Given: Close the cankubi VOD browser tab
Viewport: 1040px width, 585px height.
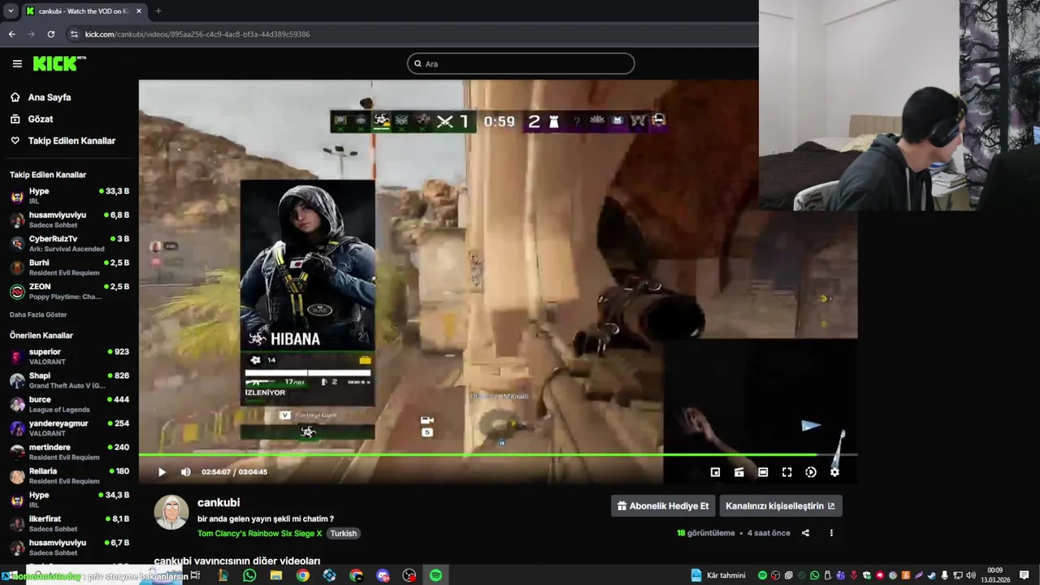Looking at the screenshot, I should coord(139,11).
